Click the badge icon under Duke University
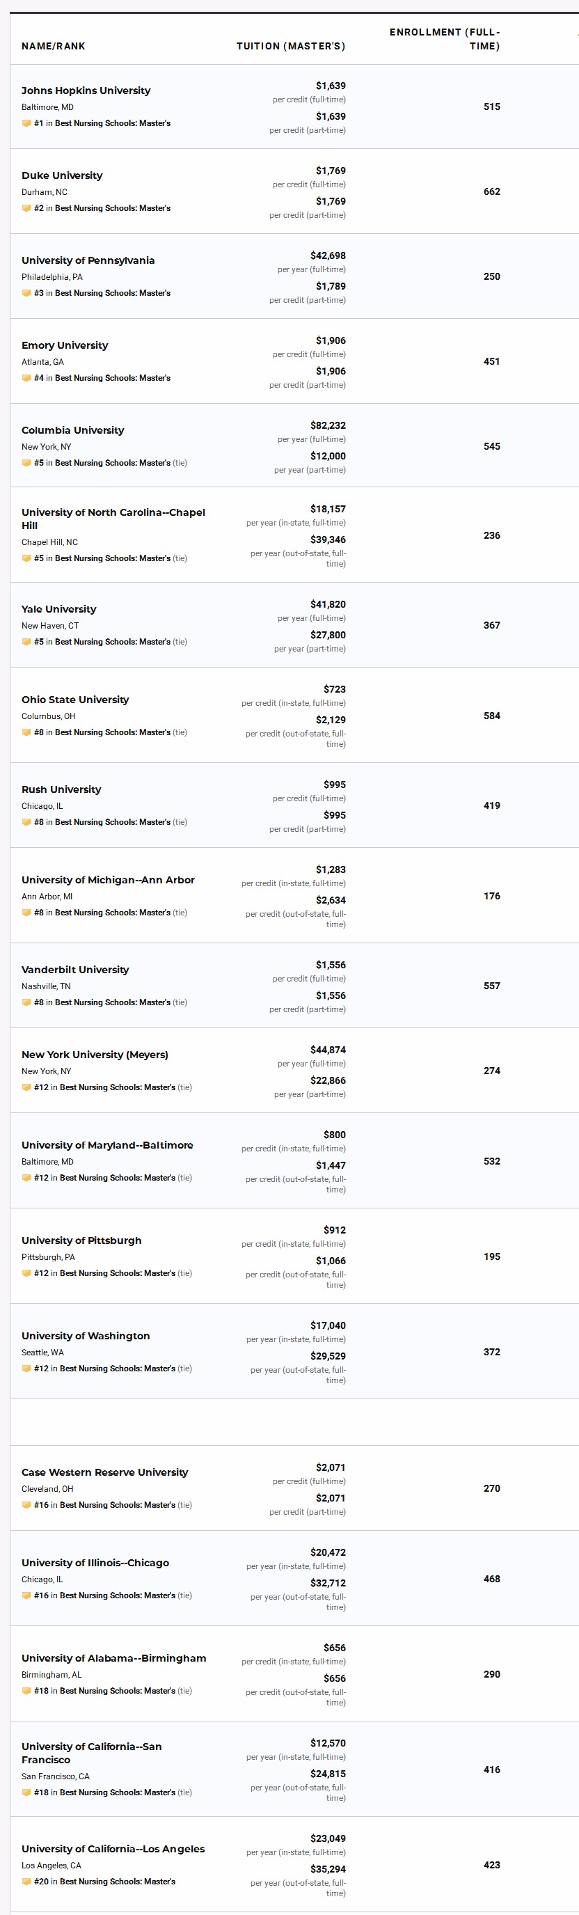This screenshot has width=579, height=1915. (x=26, y=208)
